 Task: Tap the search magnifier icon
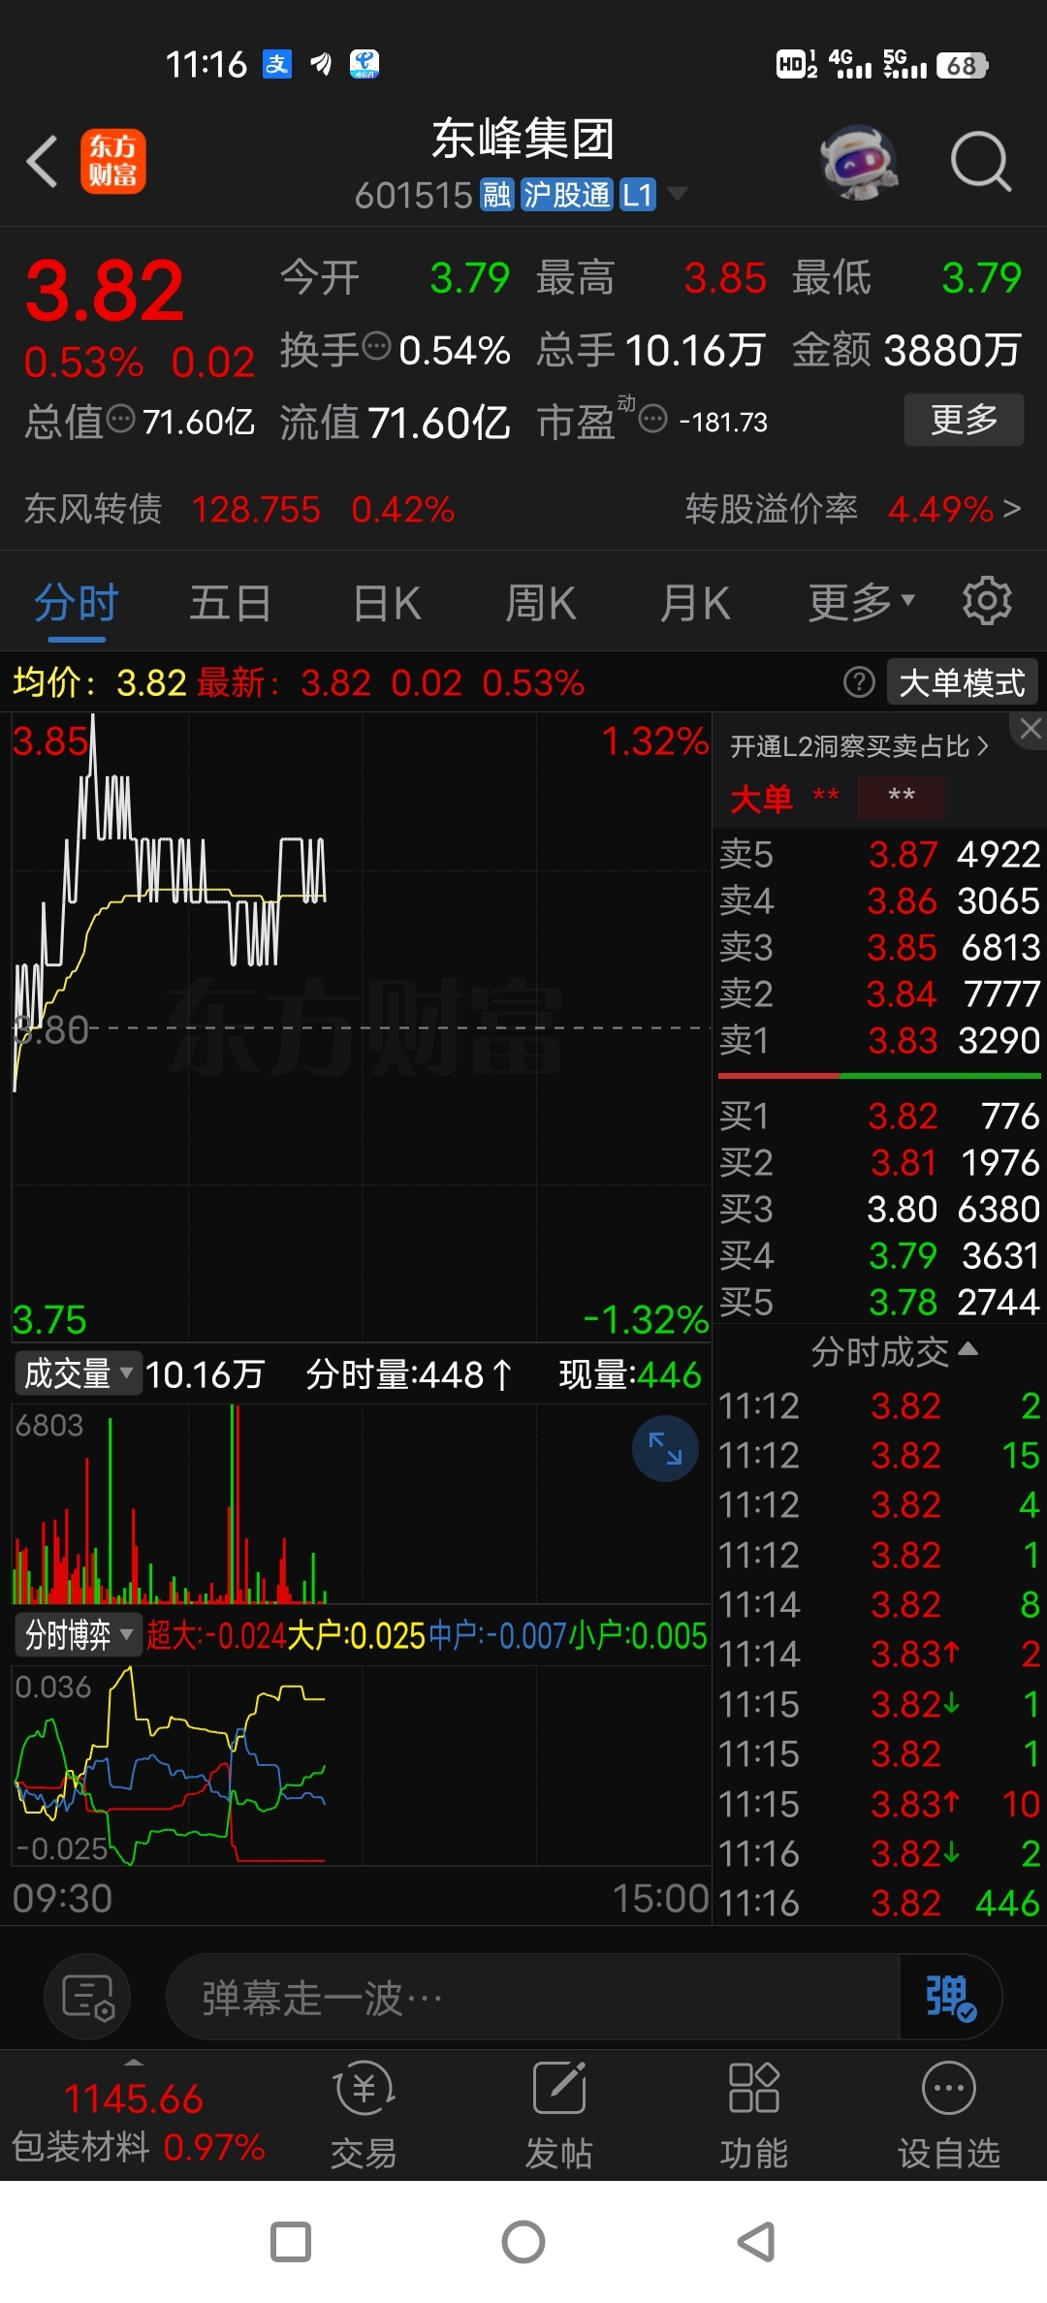(981, 162)
